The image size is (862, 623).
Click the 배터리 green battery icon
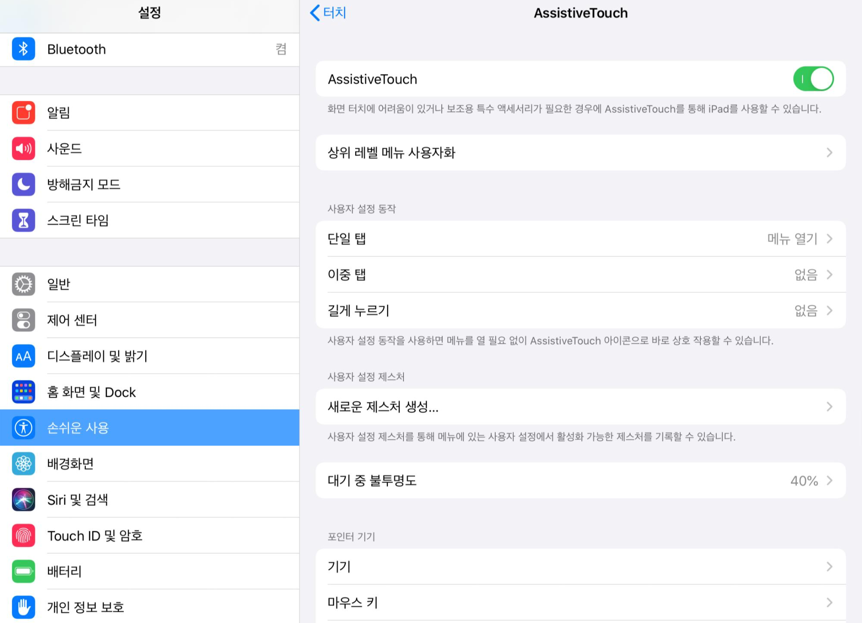point(23,571)
